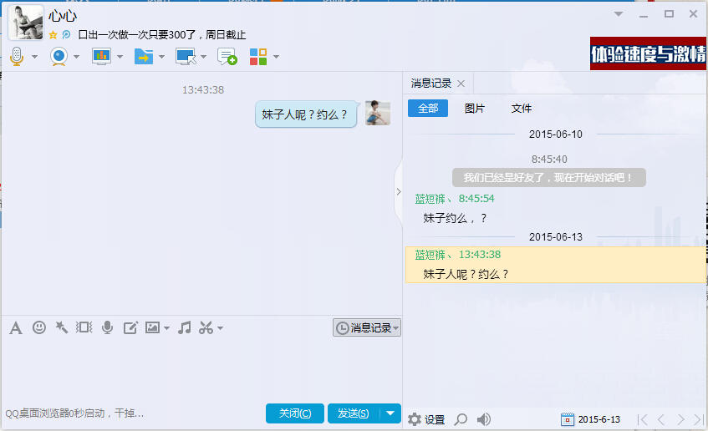Open remote presentation screen icon
This screenshot has width=708, height=431.
(101, 57)
